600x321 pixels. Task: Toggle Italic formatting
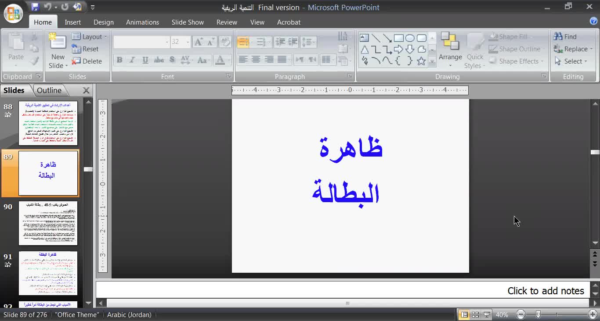(132, 60)
